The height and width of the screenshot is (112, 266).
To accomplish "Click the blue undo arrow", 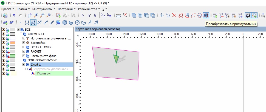I will [14, 16].
